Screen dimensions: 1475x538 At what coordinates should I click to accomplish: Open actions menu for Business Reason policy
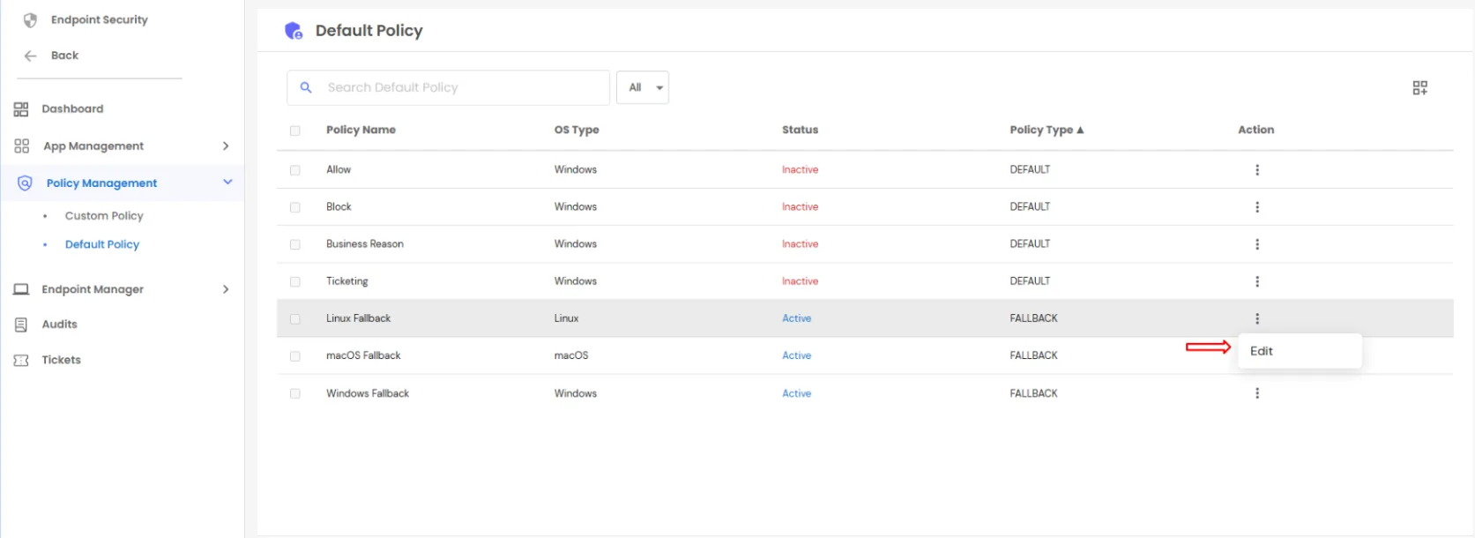click(1256, 244)
